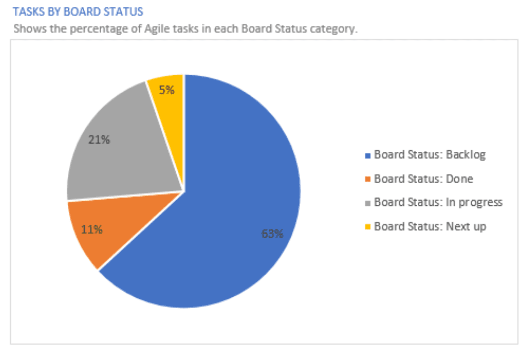The height and width of the screenshot is (351, 523).
Task: Click the pie center where slices meet
Action: pos(184,191)
